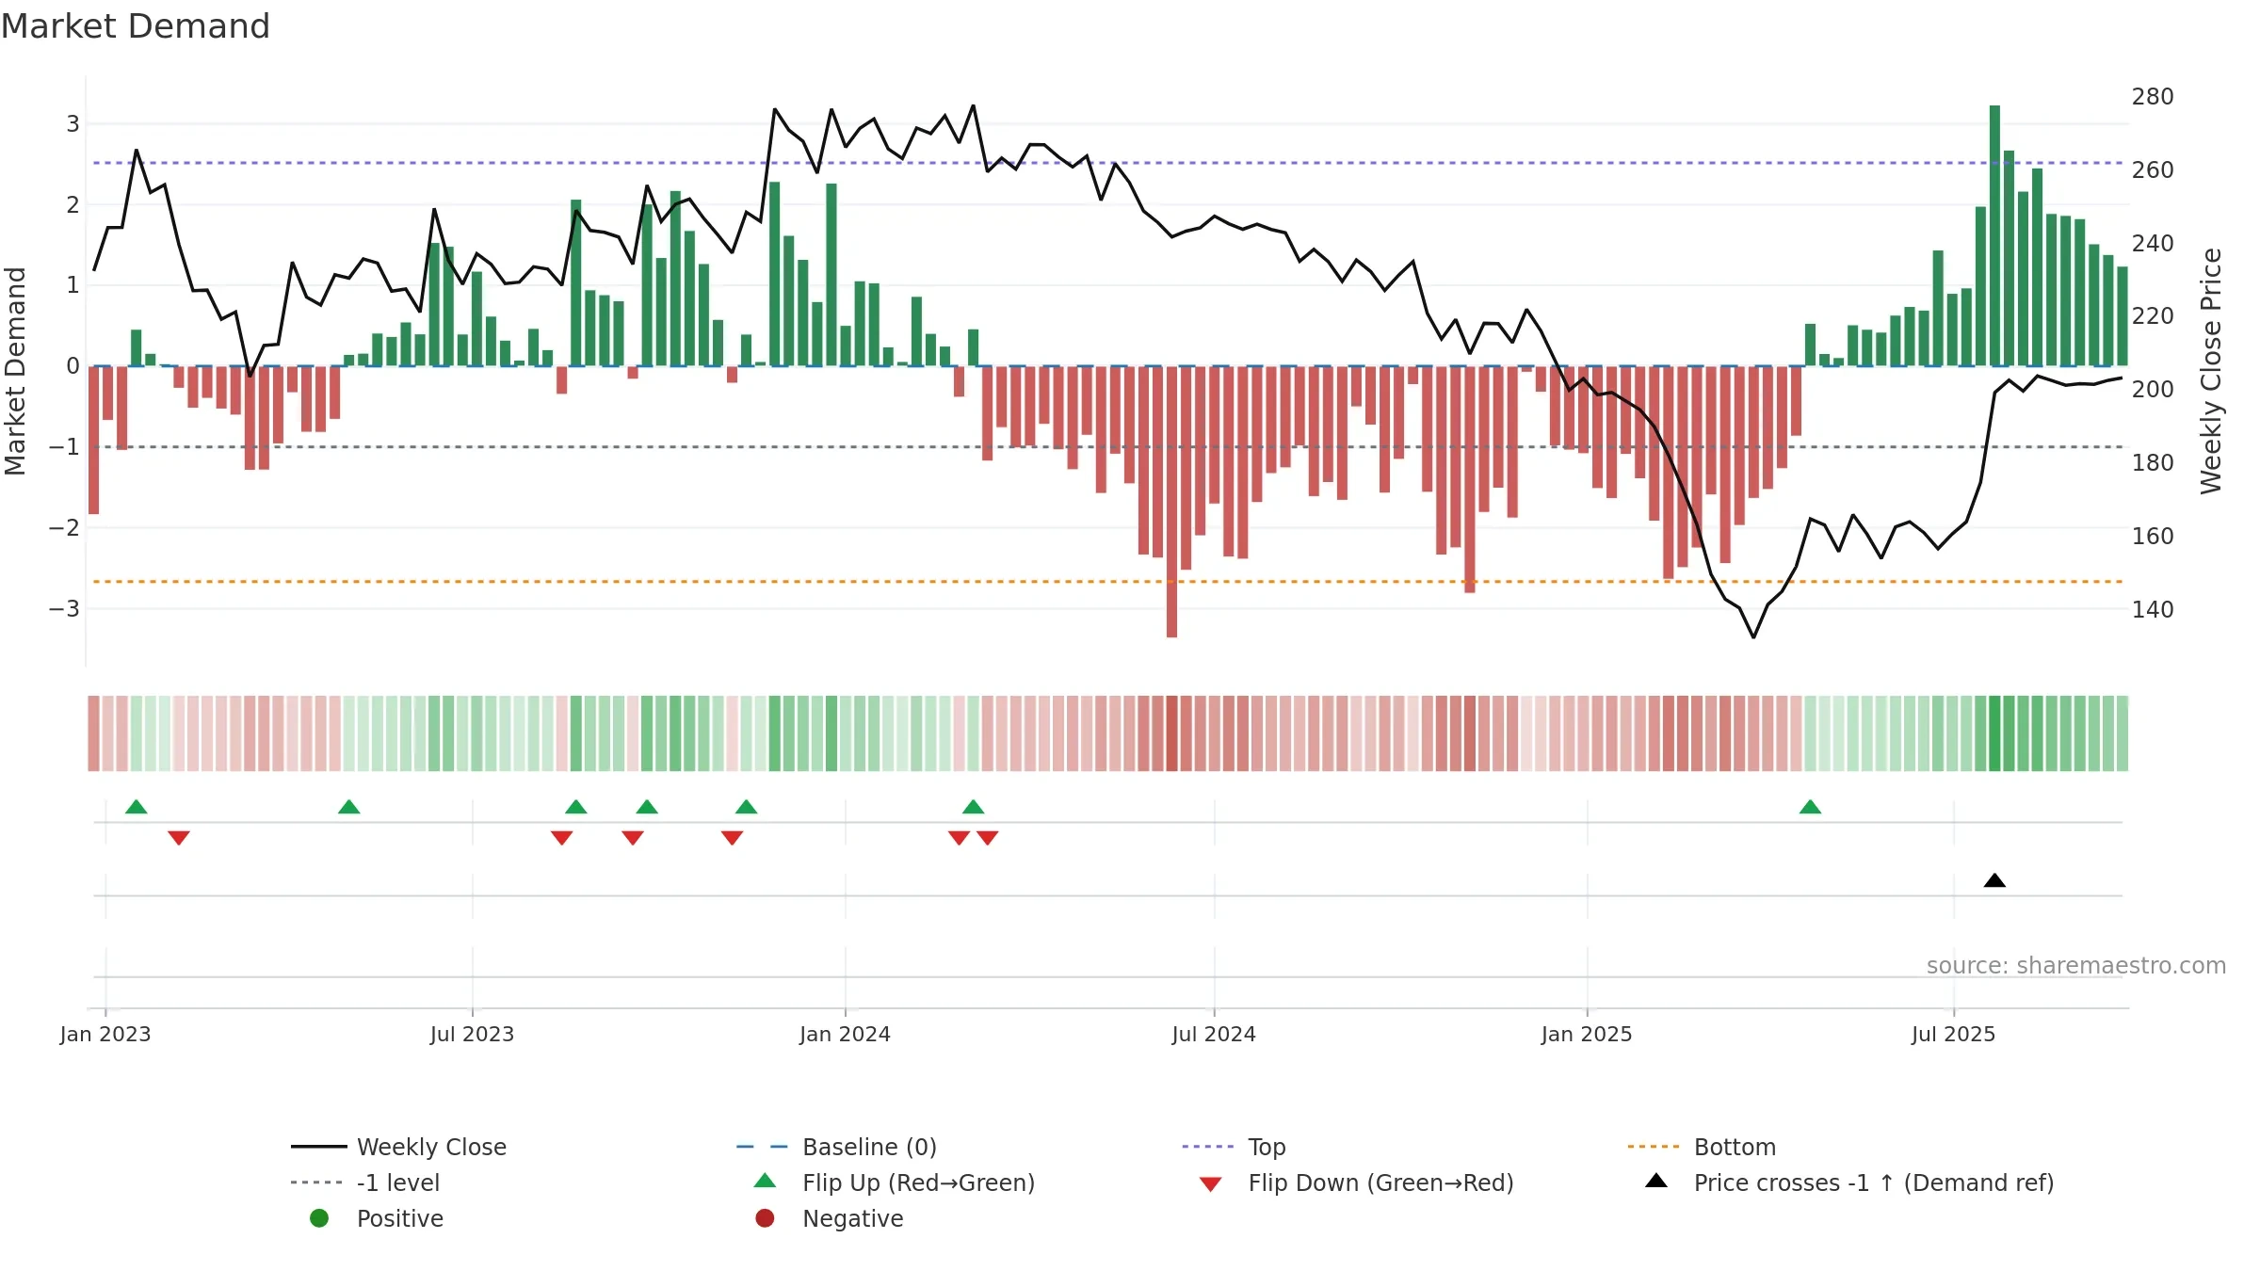Image resolution: width=2260 pixels, height=1271 pixels.
Task: Click the black Price crosses -1 legend triangle
Action: pyautogui.click(x=1656, y=1181)
